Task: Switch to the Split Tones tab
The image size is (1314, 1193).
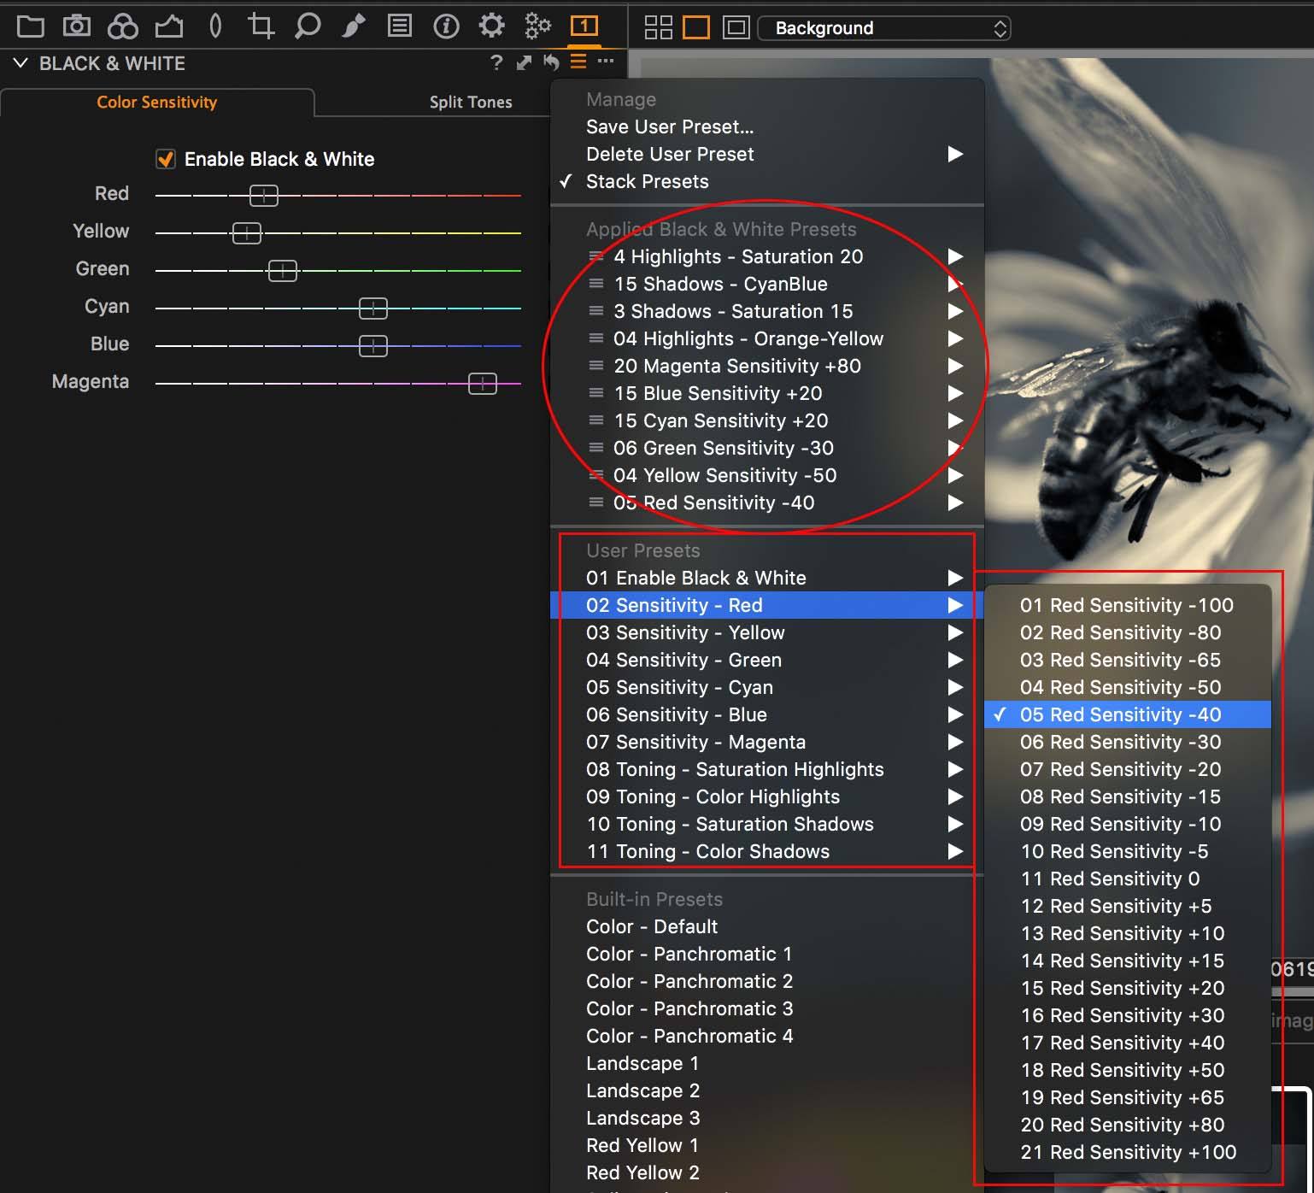Action: click(471, 102)
